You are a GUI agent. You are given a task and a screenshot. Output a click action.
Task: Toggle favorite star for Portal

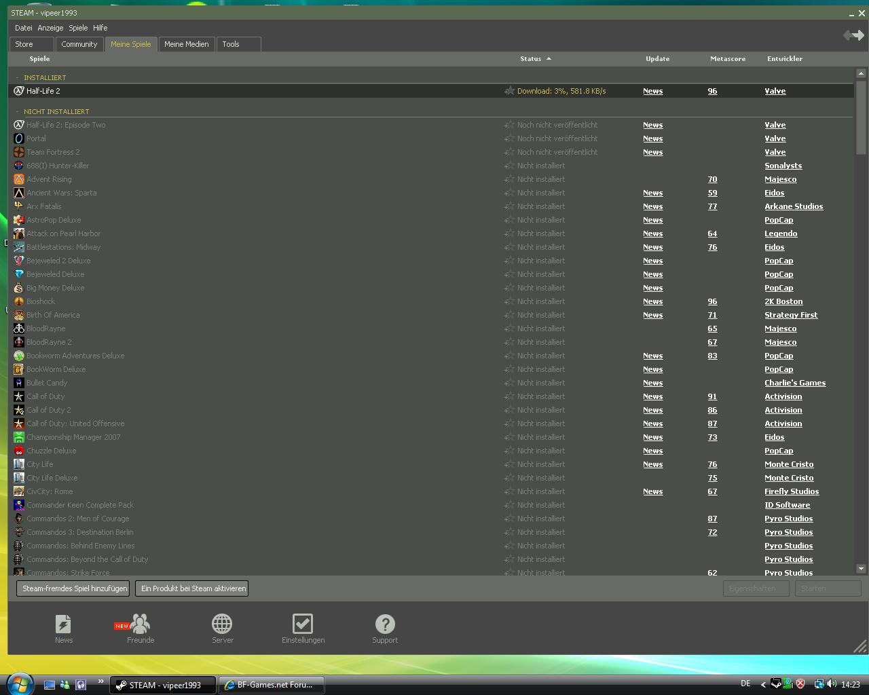[509, 138]
